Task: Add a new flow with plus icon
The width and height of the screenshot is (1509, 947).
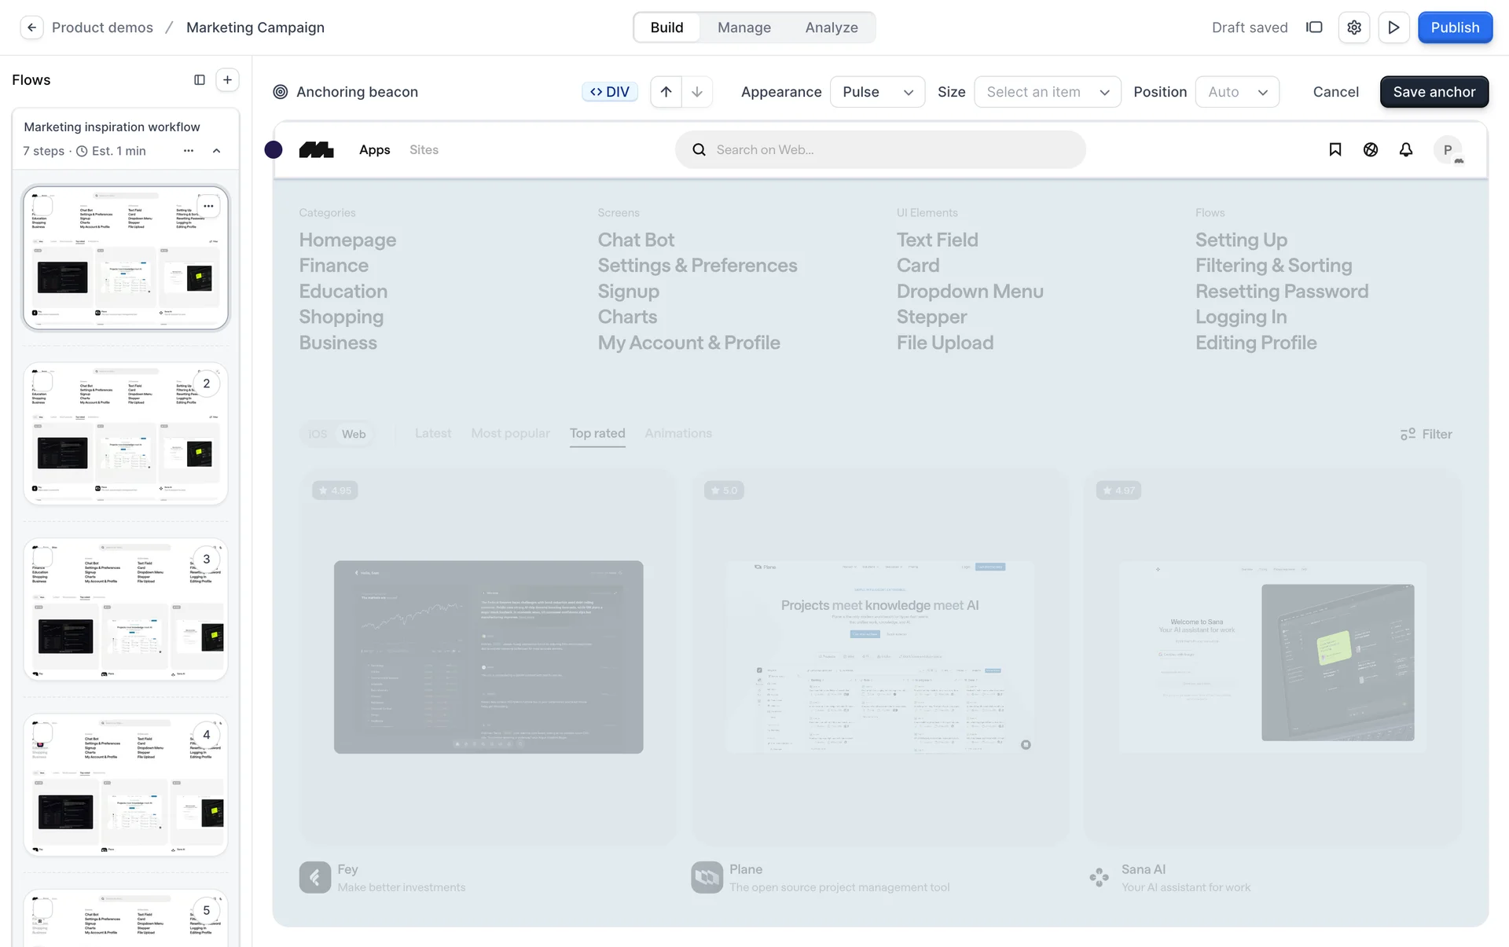Action: (227, 80)
